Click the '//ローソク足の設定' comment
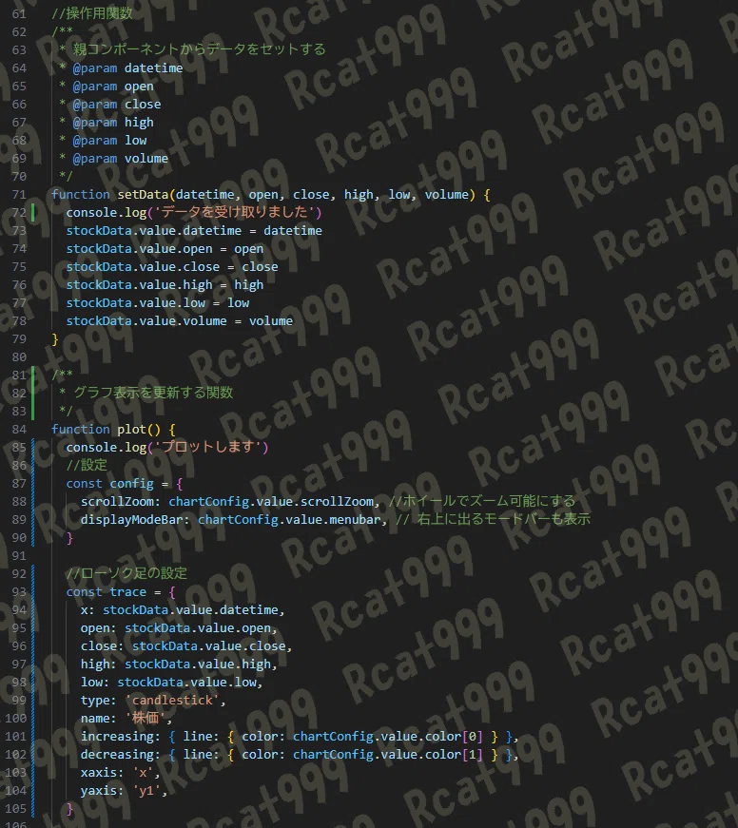 click(x=126, y=573)
